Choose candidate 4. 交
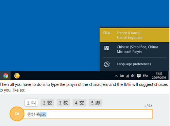 tap(80, 103)
